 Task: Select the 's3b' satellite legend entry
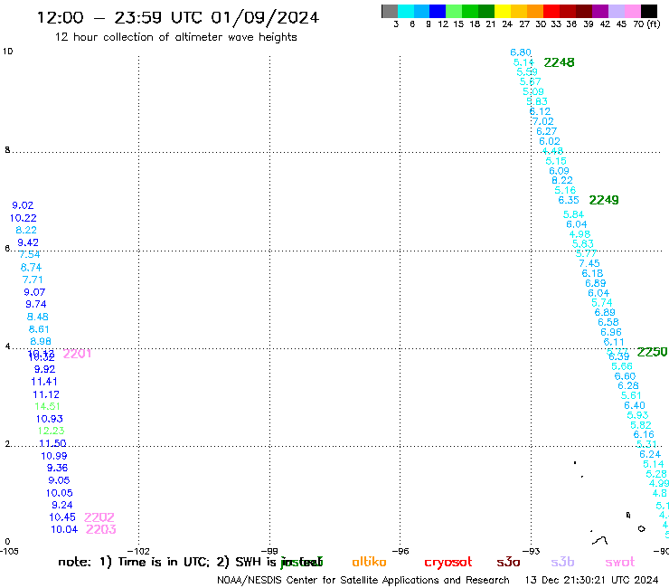tap(562, 562)
